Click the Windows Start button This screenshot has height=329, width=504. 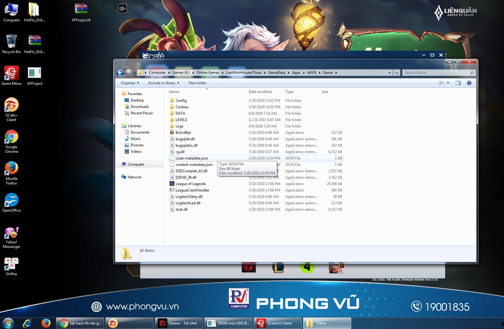tap(8, 323)
